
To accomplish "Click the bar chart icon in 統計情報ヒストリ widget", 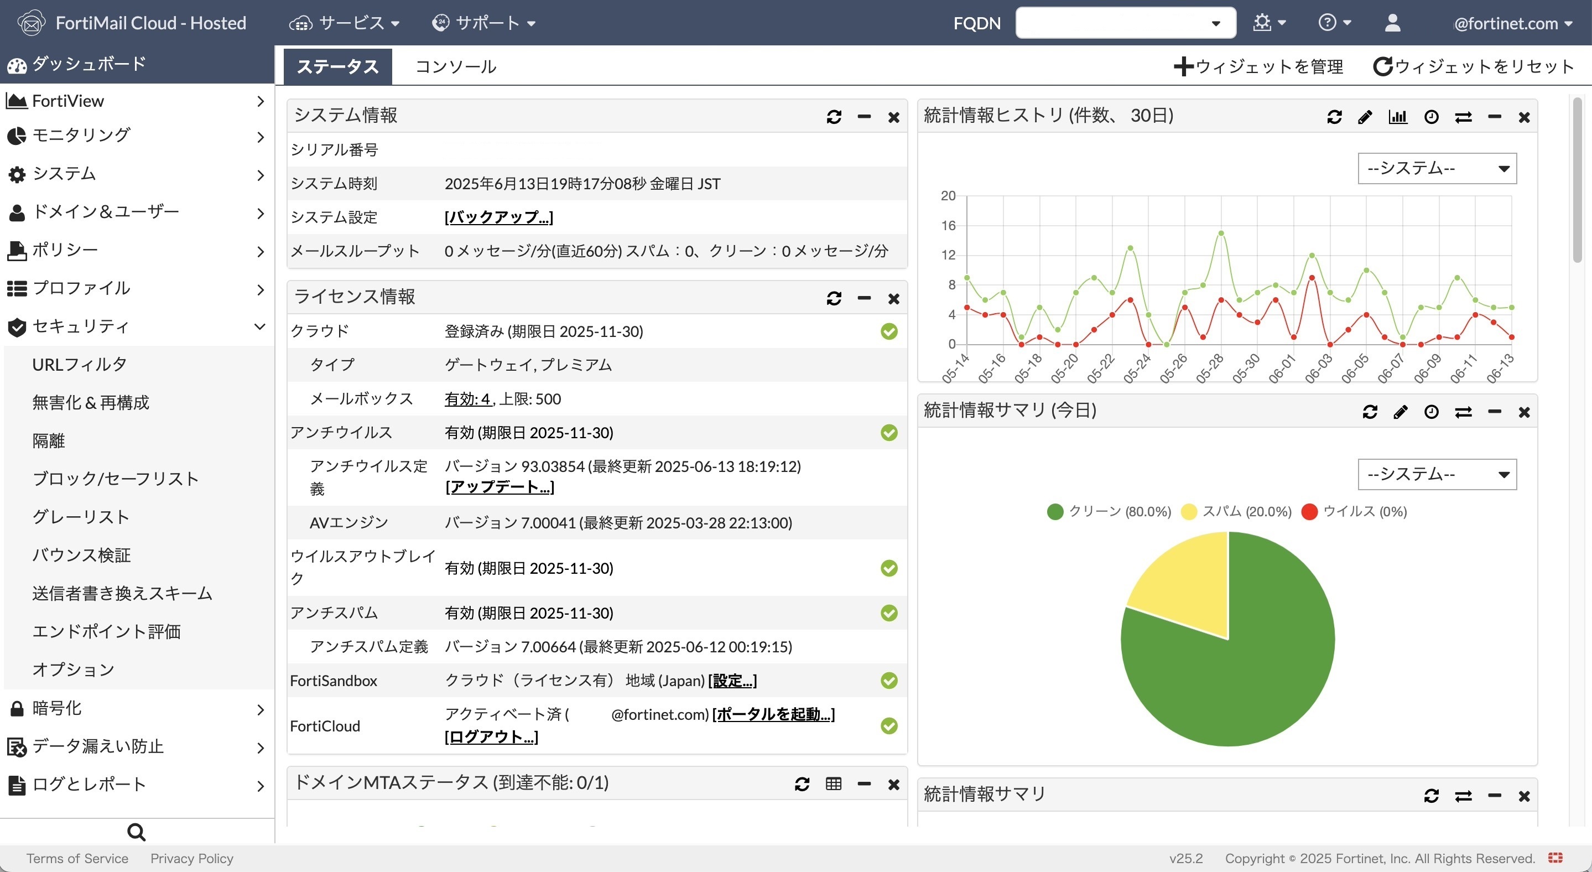I will click(1398, 117).
